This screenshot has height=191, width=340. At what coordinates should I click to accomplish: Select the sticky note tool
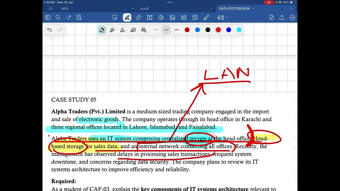point(195,18)
